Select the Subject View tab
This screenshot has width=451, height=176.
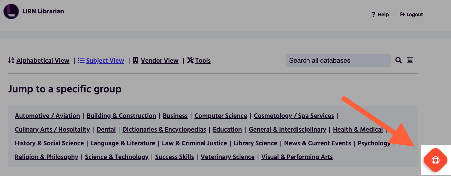[105, 61]
